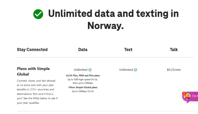This screenshot has width=198, height=114.
Task: Click the $0.25/min talk rate
Action: [174, 70]
